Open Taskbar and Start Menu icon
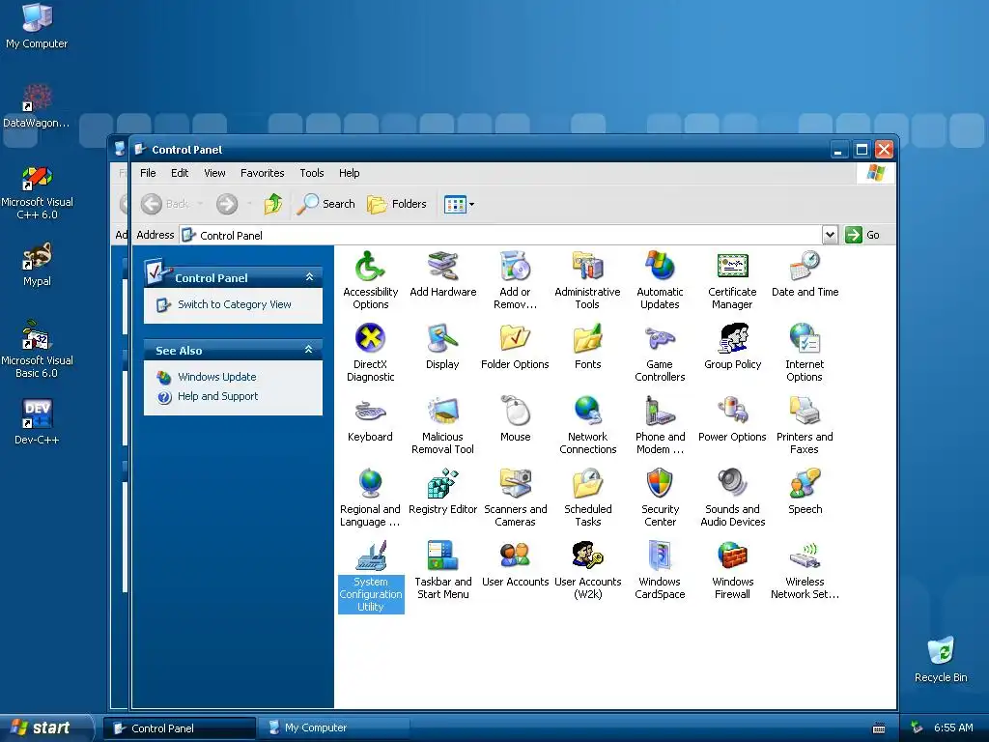The height and width of the screenshot is (742, 989). pyautogui.click(x=442, y=570)
